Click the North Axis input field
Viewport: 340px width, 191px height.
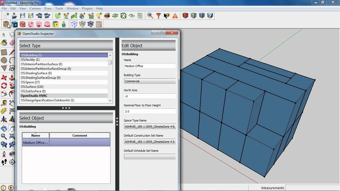click(150, 96)
